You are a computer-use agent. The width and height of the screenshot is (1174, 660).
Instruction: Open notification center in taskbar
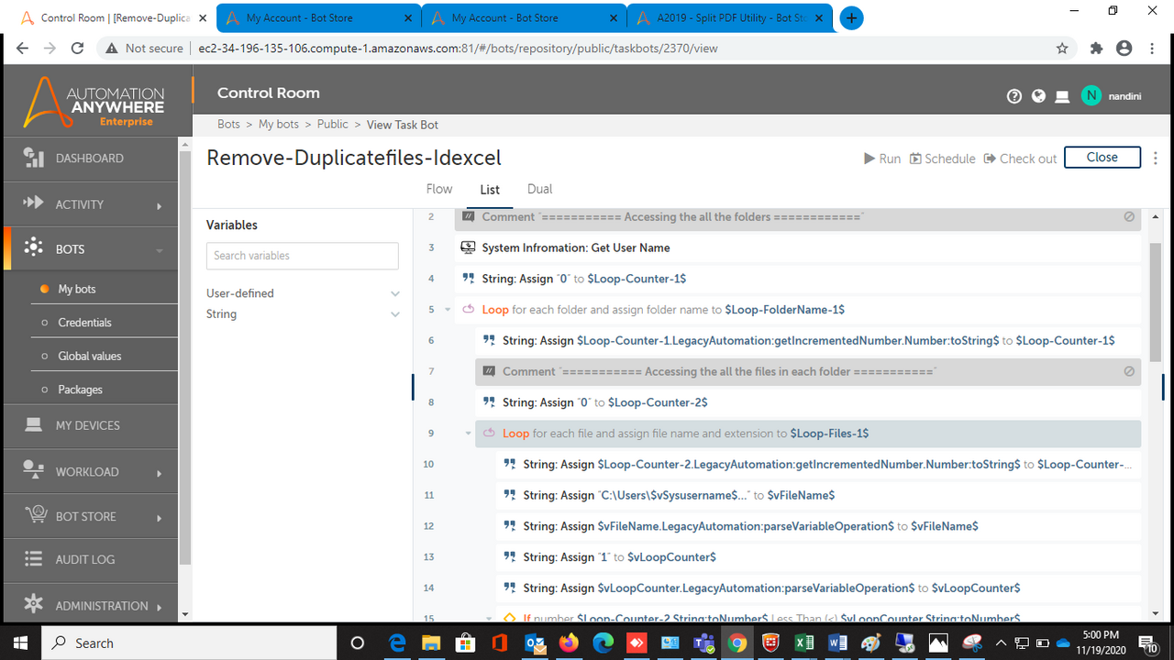click(1146, 643)
